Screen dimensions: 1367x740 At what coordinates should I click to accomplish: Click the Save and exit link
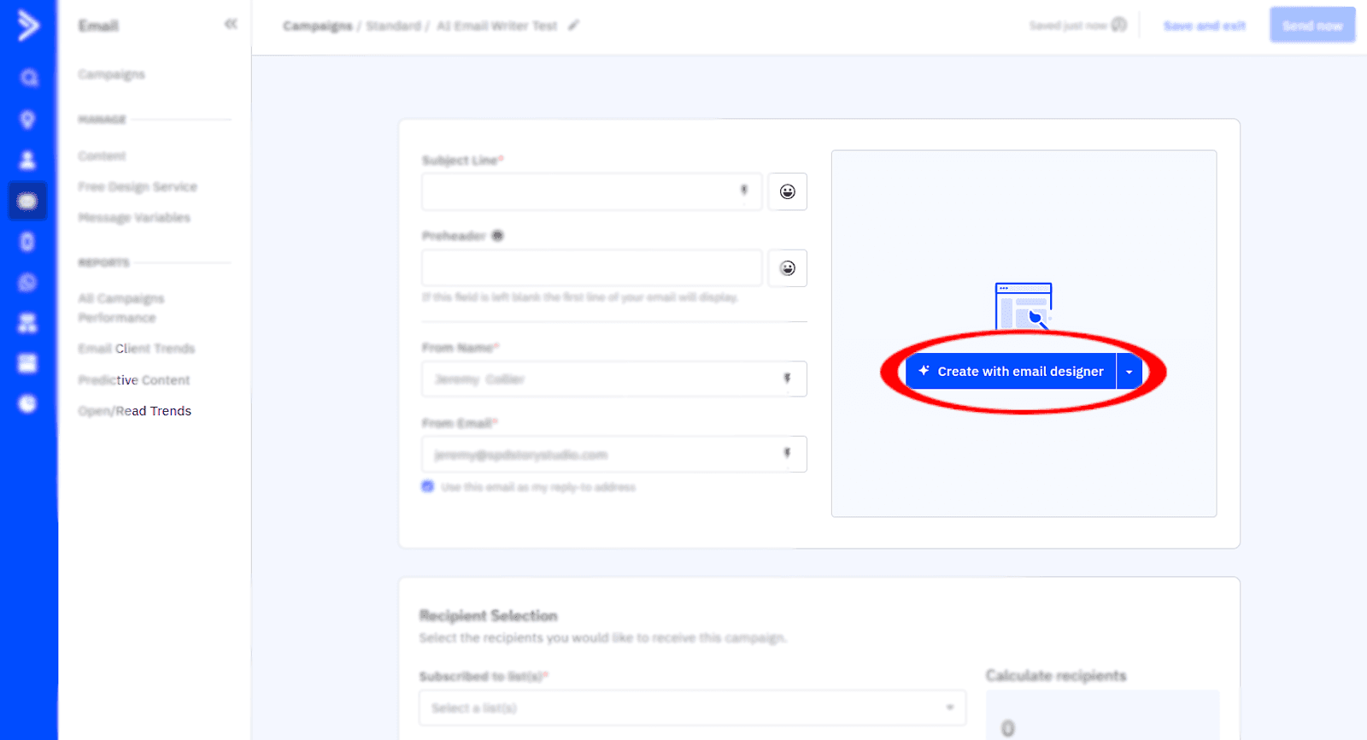point(1204,26)
